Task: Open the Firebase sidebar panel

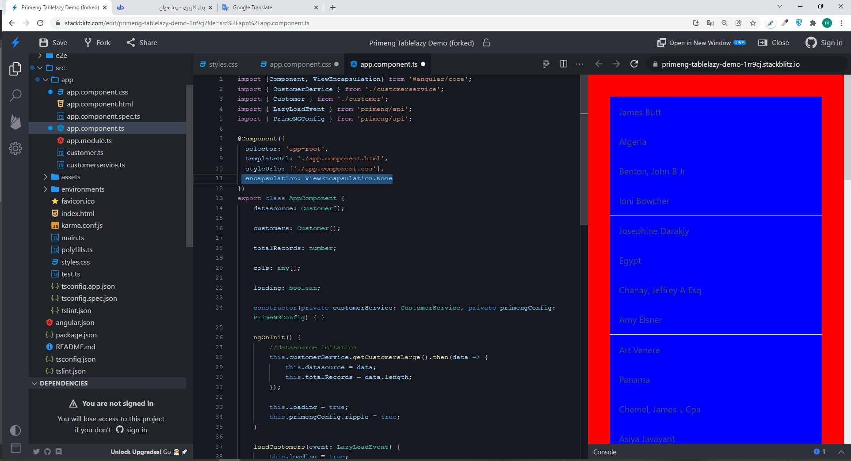Action: point(15,122)
